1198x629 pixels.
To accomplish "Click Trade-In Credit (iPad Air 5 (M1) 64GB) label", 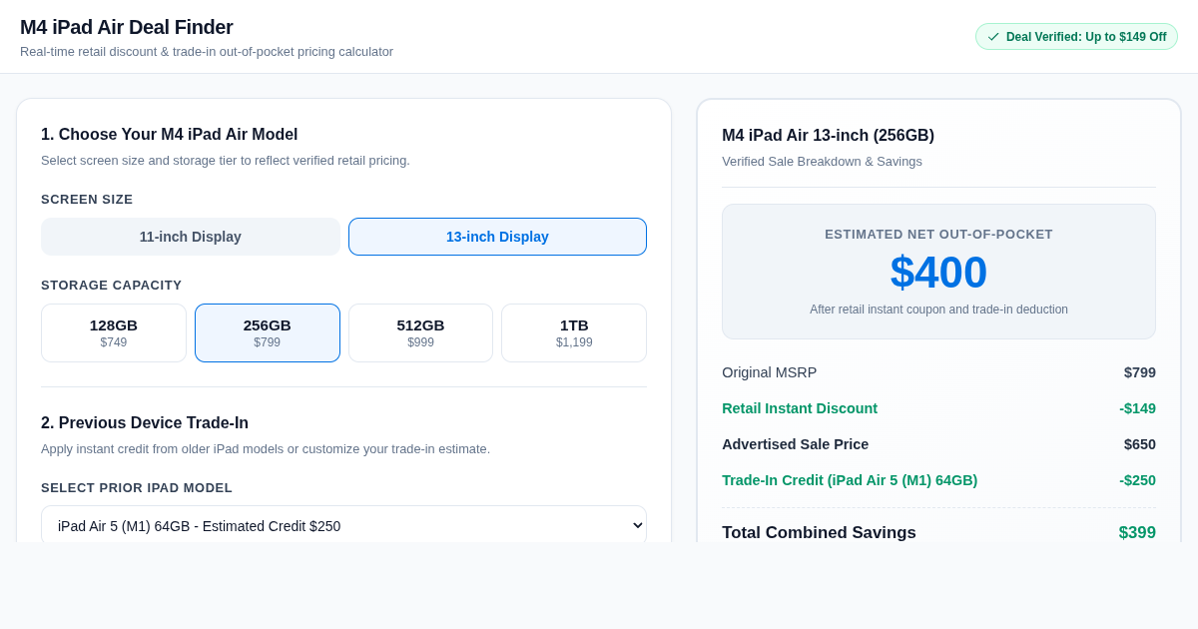I will point(850,480).
